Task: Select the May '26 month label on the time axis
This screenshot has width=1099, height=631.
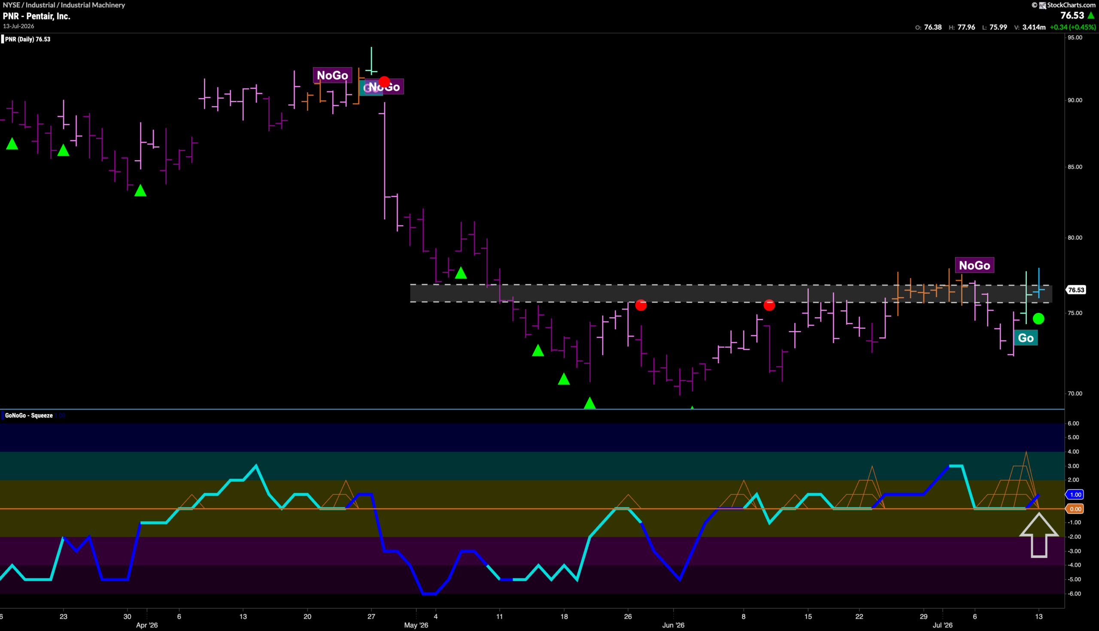Action: pos(416,625)
